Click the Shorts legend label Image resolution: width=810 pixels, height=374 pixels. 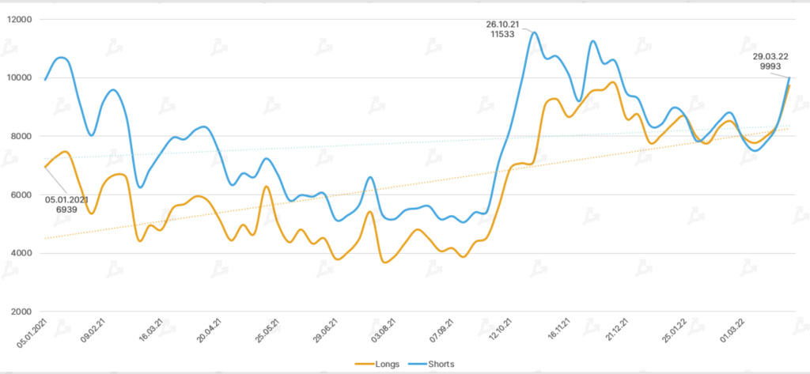[439, 364]
